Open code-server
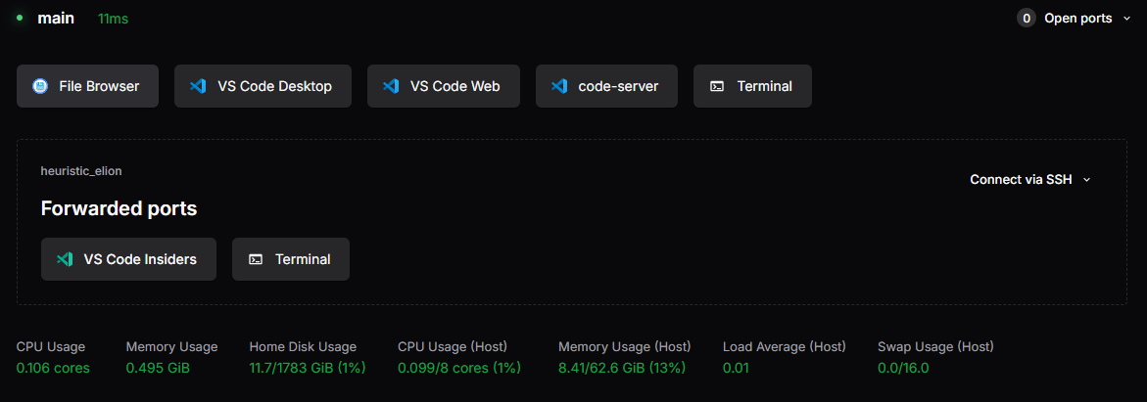1147x402 pixels. click(606, 86)
